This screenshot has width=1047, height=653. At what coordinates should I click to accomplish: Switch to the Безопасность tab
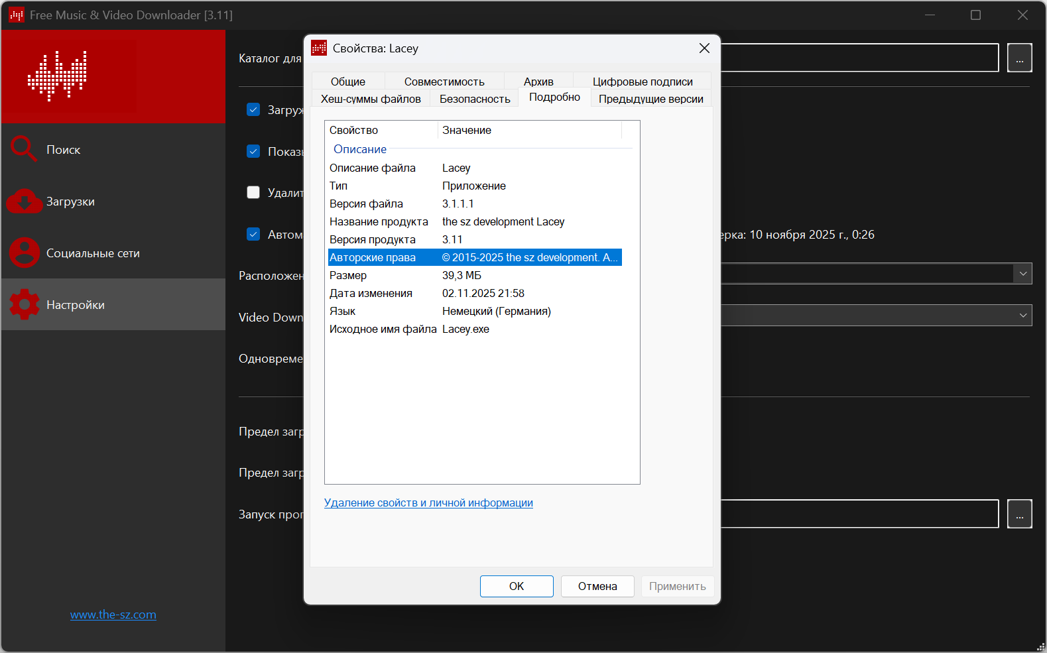pyautogui.click(x=475, y=99)
